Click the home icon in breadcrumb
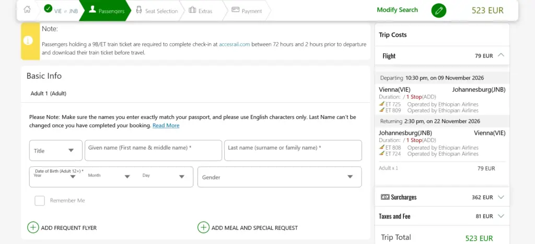 (x=27, y=10)
